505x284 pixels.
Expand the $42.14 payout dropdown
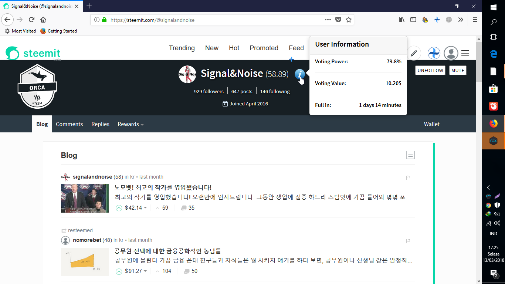pos(145,208)
